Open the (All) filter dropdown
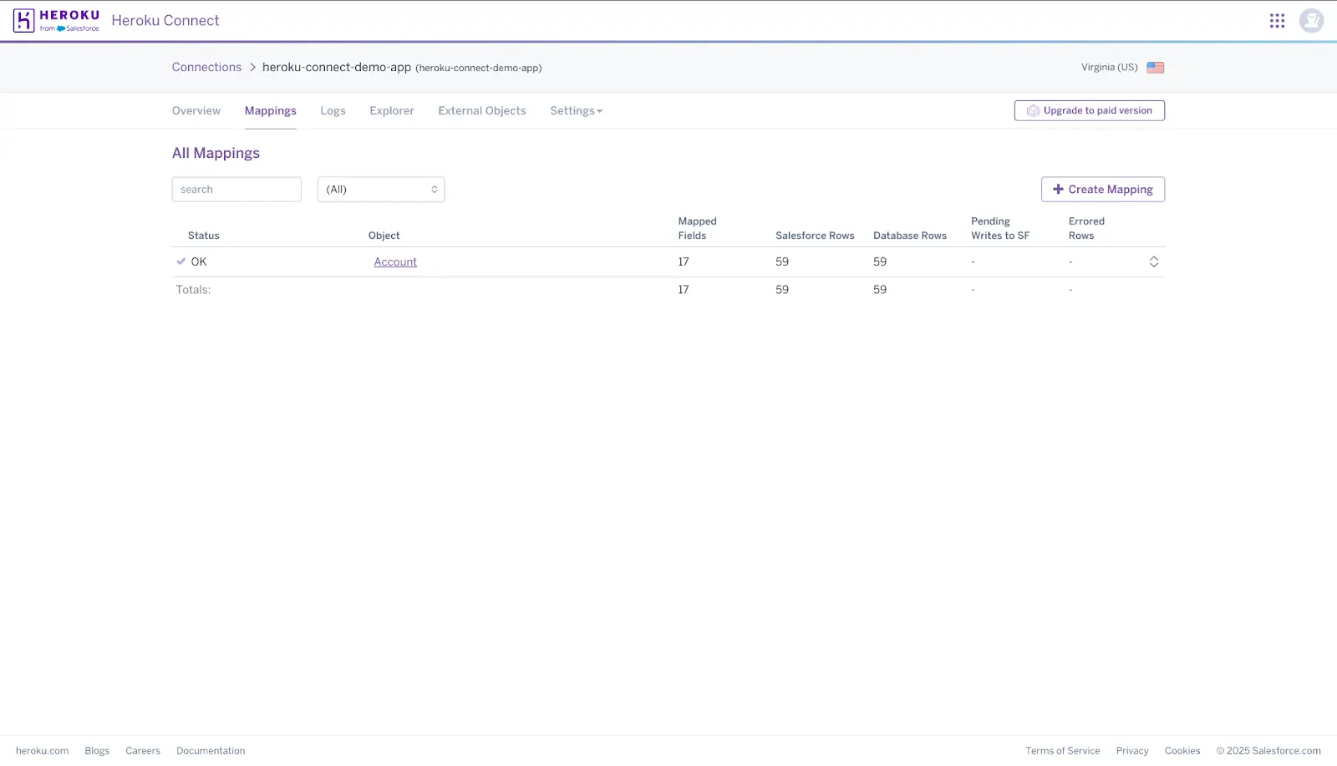 point(380,189)
